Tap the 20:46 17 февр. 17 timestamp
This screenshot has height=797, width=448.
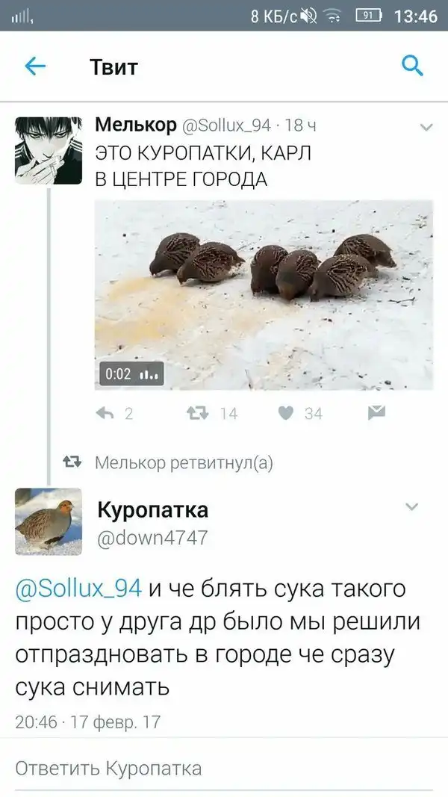tap(88, 722)
